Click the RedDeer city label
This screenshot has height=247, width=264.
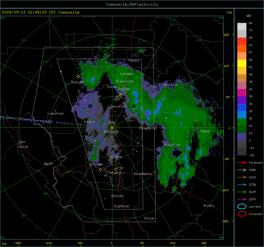124,89
